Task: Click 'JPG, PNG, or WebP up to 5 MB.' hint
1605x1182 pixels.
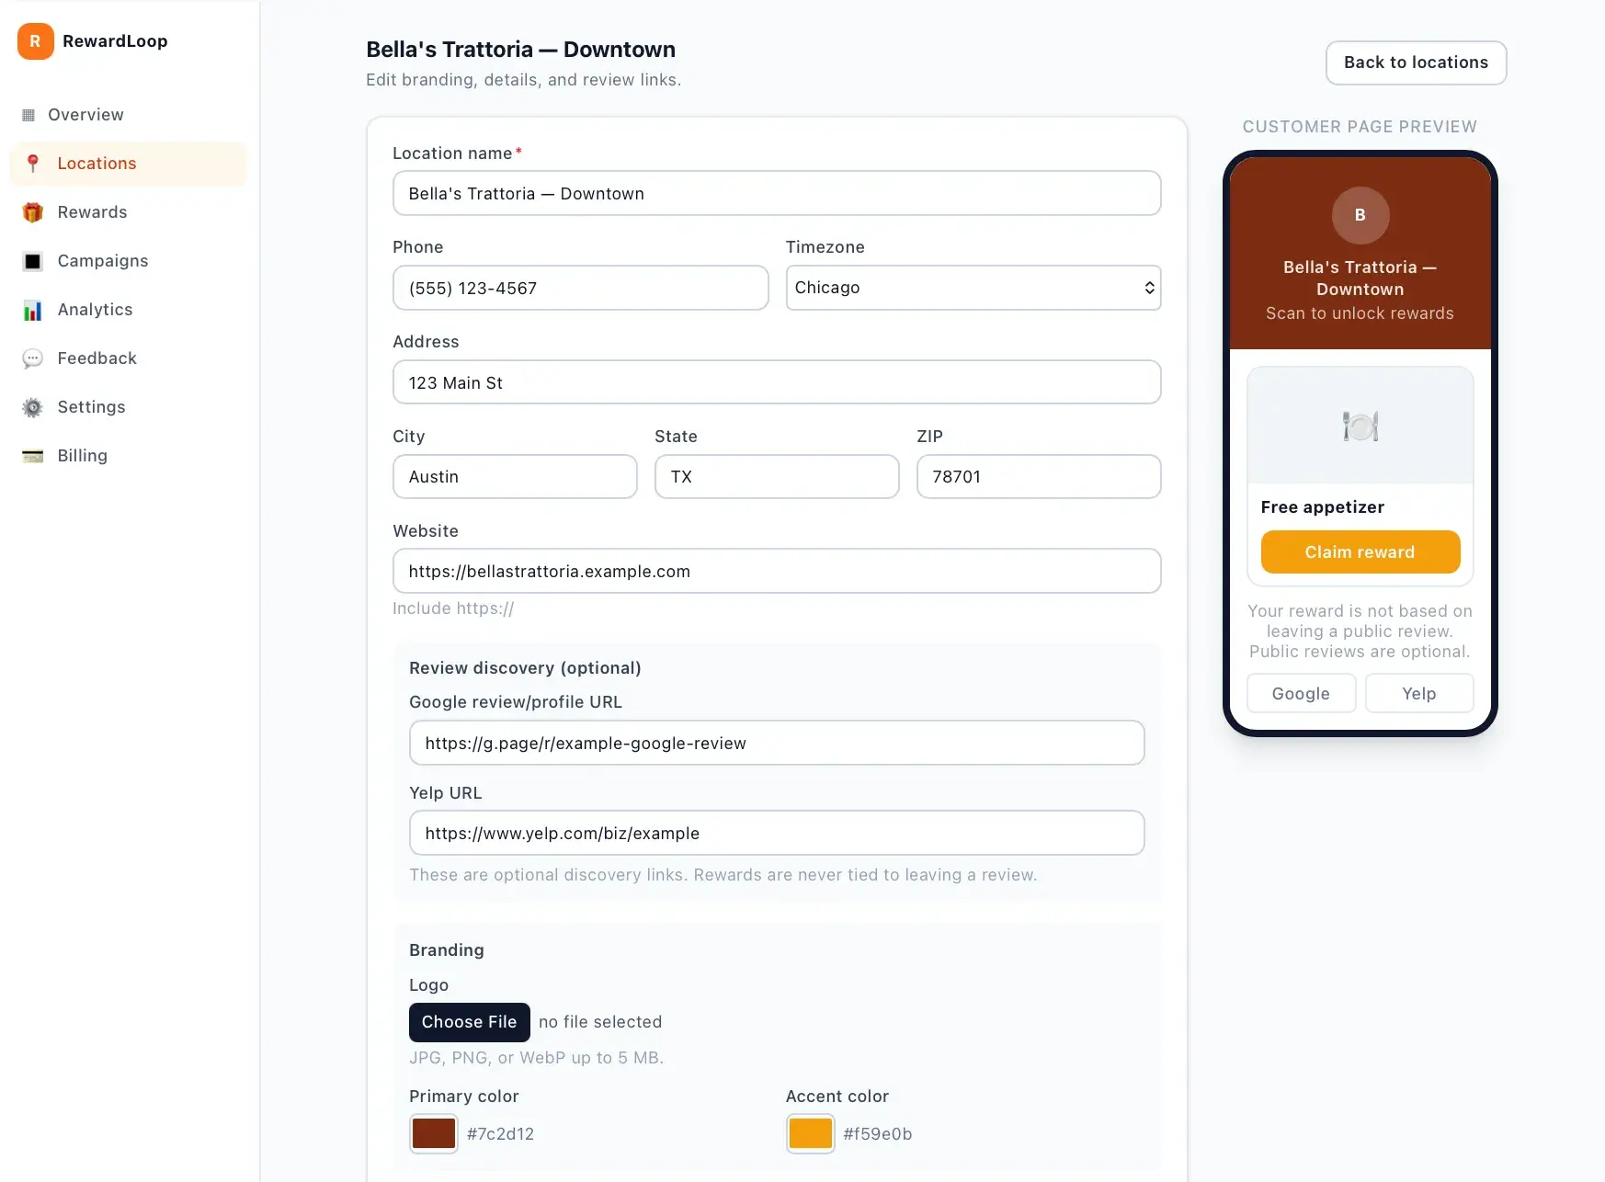Action: pyautogui.click(x=536, y=1058)
